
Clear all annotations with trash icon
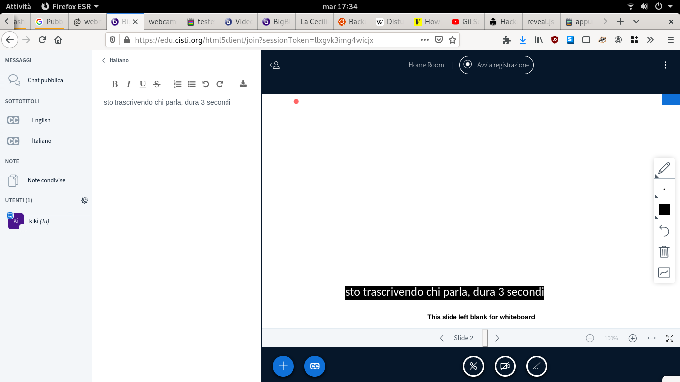click(664, 252)
